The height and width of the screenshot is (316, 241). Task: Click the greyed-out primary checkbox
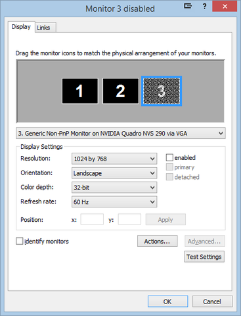pyautogui.click(x=169, y=167)
